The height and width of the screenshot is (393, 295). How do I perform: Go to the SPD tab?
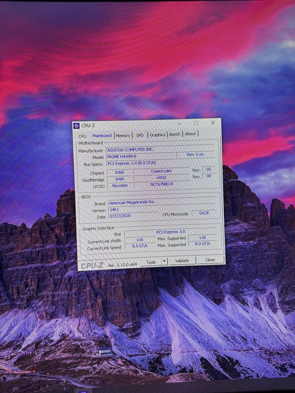(x=140, y=135)
